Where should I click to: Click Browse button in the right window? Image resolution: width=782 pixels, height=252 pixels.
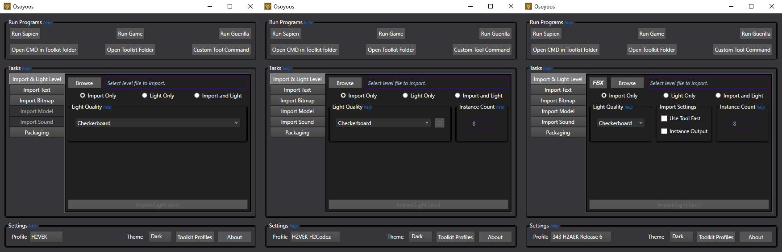tap(627, 83)
